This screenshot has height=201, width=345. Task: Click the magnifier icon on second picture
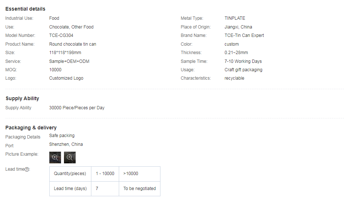point(69,157)
